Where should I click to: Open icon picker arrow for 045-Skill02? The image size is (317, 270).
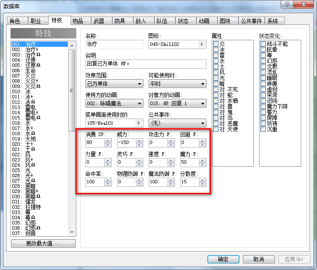click(x=202, y=44)
